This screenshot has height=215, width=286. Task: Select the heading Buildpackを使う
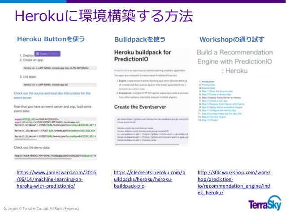point(140,39)
